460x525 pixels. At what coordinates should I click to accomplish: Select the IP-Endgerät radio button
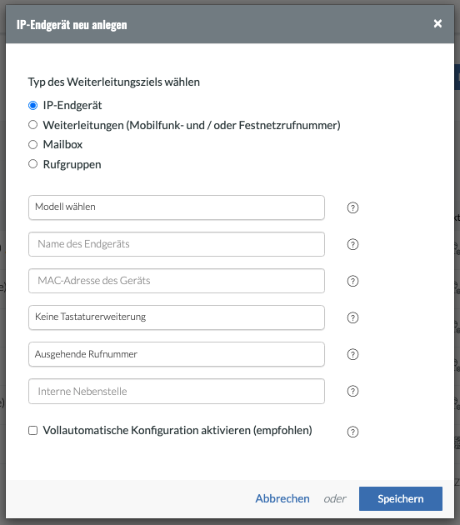point(32,106)
